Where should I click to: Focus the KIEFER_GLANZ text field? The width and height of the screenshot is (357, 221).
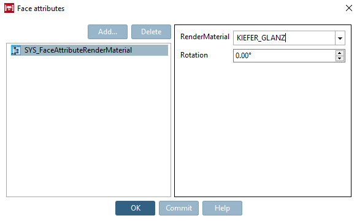click(284, 38)
